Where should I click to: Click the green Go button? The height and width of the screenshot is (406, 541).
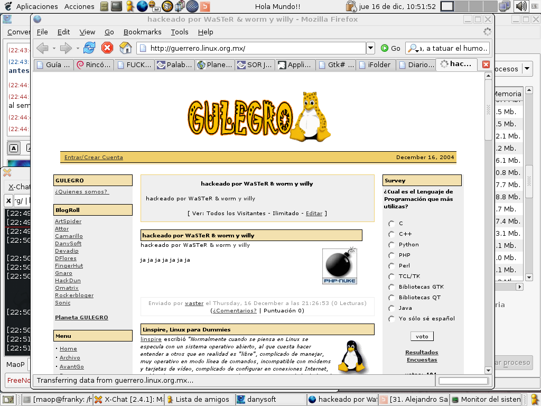tap(390, 48)
